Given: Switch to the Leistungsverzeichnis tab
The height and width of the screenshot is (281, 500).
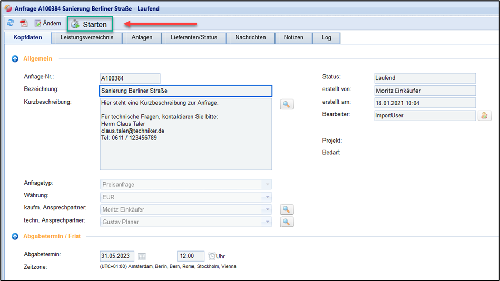Looking at the screenshot, I should (x=87, y=38).
